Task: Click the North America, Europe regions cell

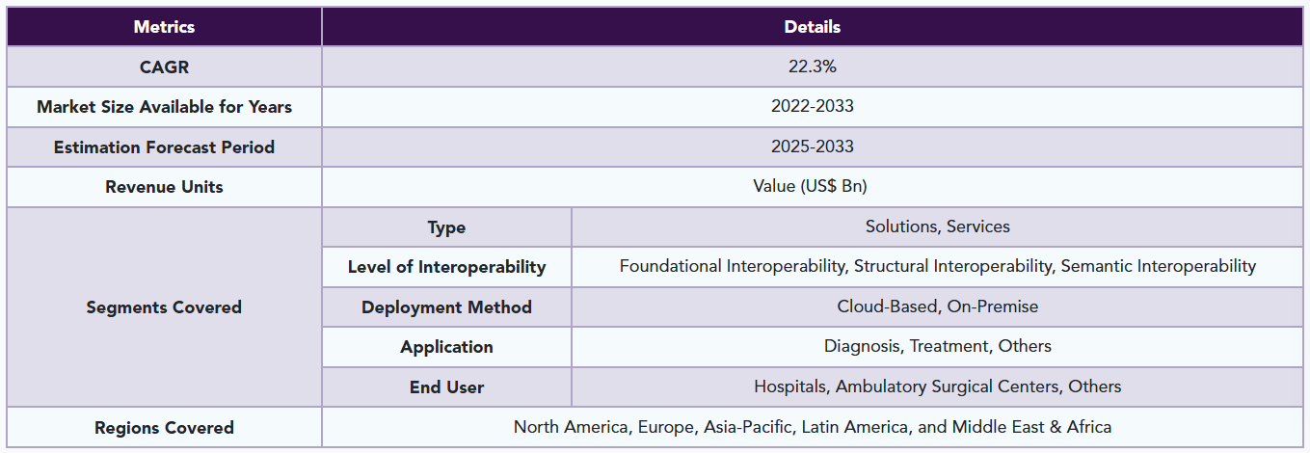Action: point(812,427)
